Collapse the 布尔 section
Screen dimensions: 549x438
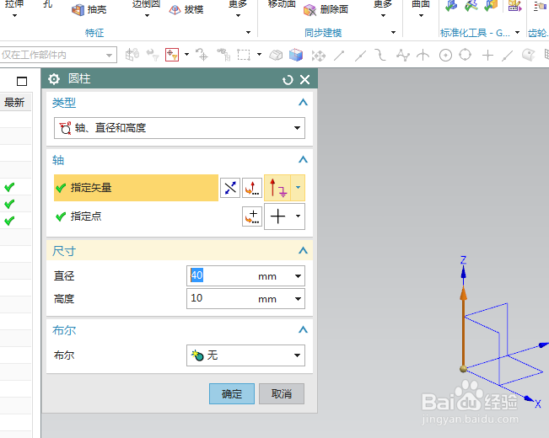(x=303, y=330)
